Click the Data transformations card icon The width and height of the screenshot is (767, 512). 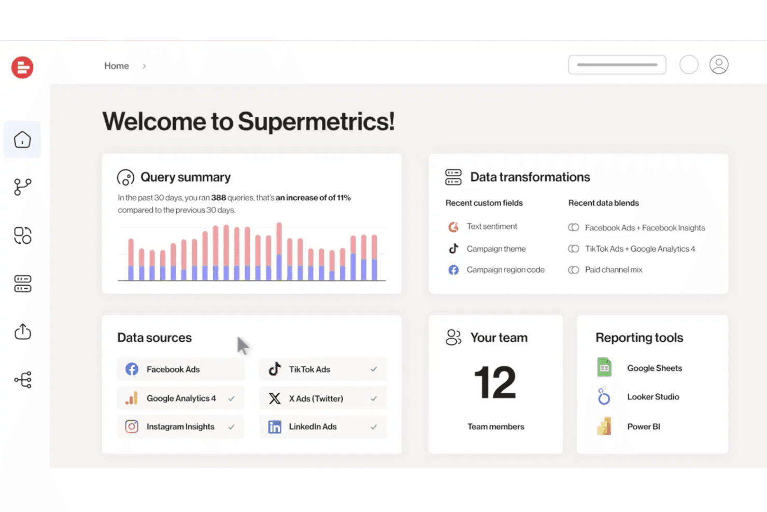453,177
